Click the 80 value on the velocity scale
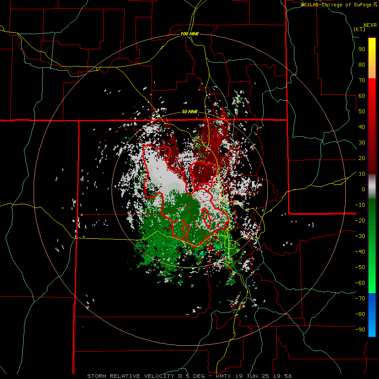Viewport: 379px width, 379px height. click(x=362, y=65)
